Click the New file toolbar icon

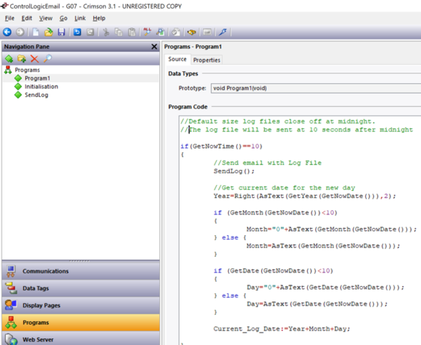[x=36, y=32]
